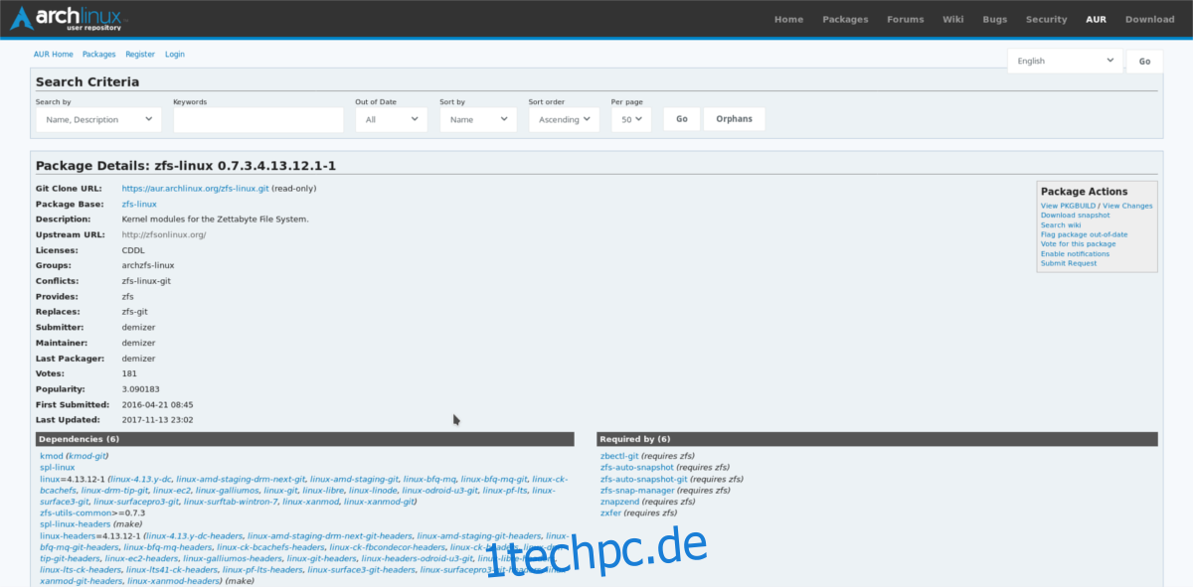Open the Sort order dropdown
Image resolution: width=1193 pixels, height=587 pixels.
point(564,119)
